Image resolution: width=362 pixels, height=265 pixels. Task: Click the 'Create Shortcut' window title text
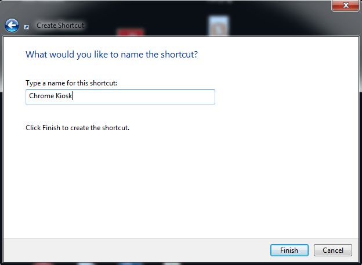(60, 26)
